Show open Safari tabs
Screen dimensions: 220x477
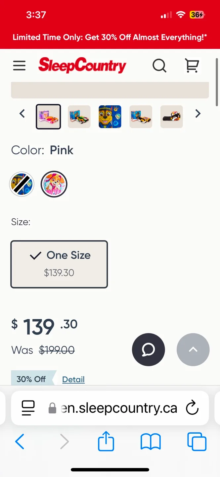(197, 442)
